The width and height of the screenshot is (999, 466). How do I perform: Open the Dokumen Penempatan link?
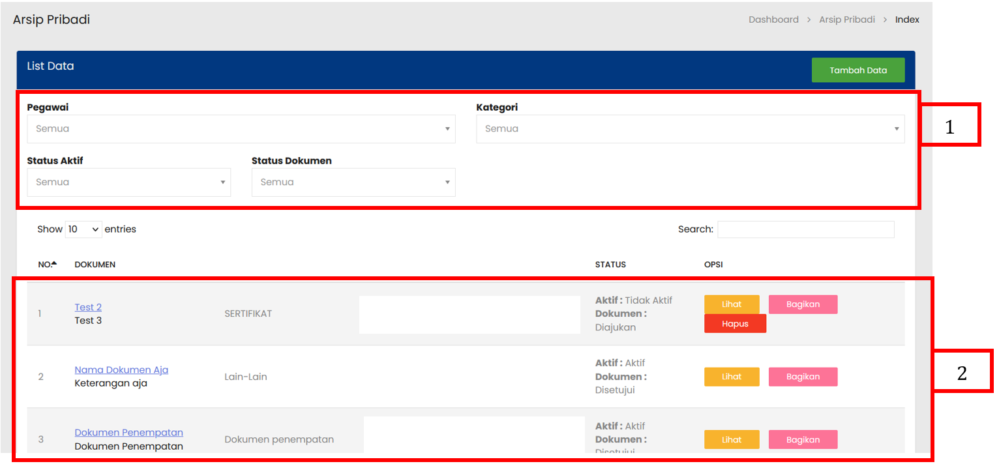[128, 433]
